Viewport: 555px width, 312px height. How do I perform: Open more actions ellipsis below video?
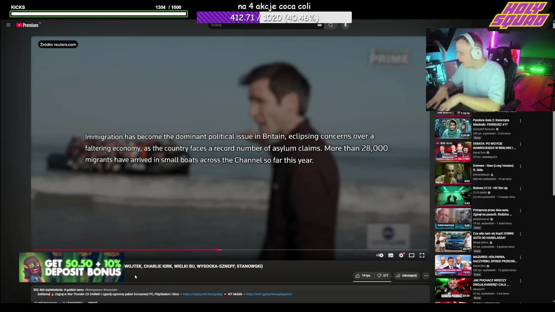[426, 276]
